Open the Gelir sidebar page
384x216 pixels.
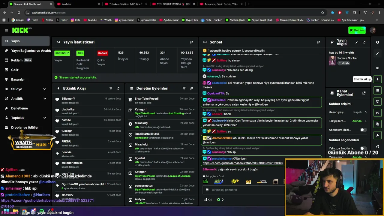pyautogui.click(x=25, y=70)
